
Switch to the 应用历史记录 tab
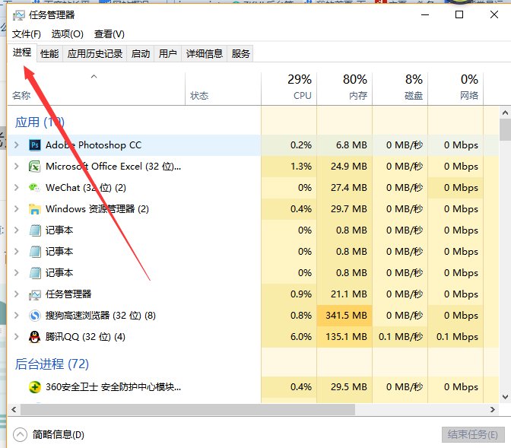[x=95, y=53]
